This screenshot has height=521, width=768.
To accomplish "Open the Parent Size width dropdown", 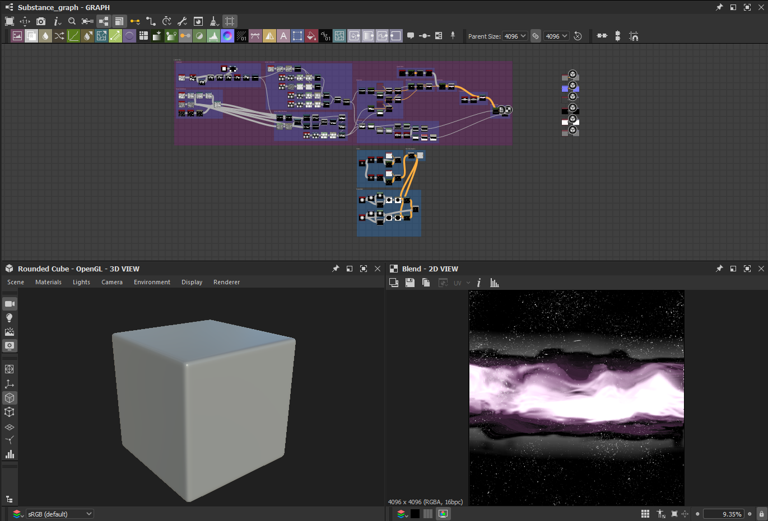I will pos(515,36).
